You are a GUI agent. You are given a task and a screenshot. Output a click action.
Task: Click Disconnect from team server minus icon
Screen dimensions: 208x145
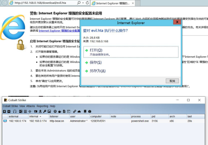pyautogui.click(x=9, y=111)
